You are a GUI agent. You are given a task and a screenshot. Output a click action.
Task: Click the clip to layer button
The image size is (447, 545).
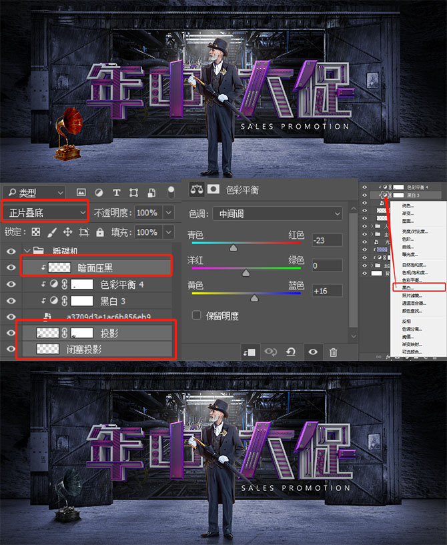[x=249, y=352]
